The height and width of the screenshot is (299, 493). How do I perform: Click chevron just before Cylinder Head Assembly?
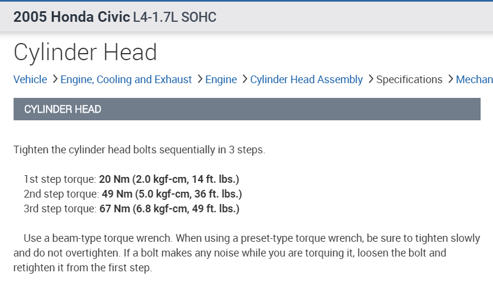pyautogui.click(x=244, y=79)
